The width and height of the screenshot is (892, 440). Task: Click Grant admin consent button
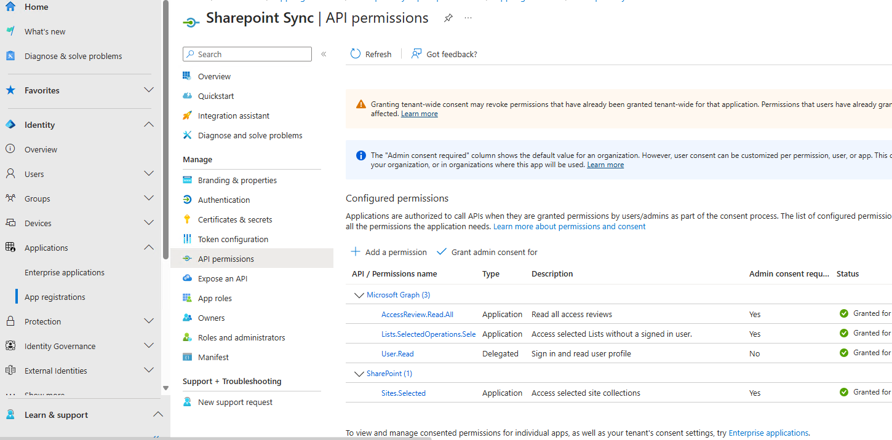click(x=487, y=252)
